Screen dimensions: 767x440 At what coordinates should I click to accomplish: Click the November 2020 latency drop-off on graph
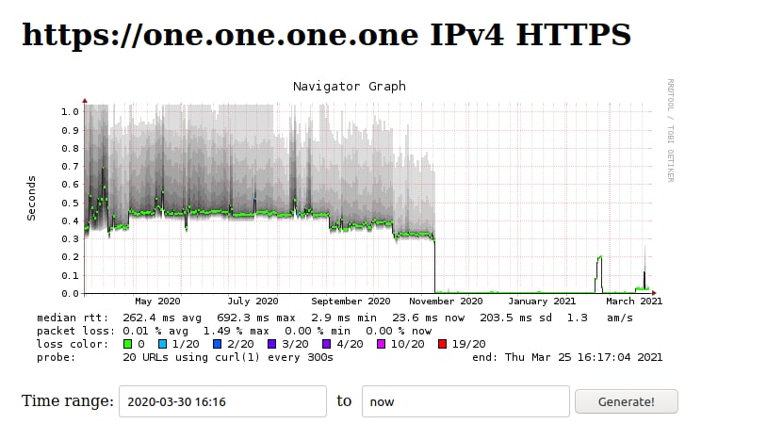(x=434, y=267)
